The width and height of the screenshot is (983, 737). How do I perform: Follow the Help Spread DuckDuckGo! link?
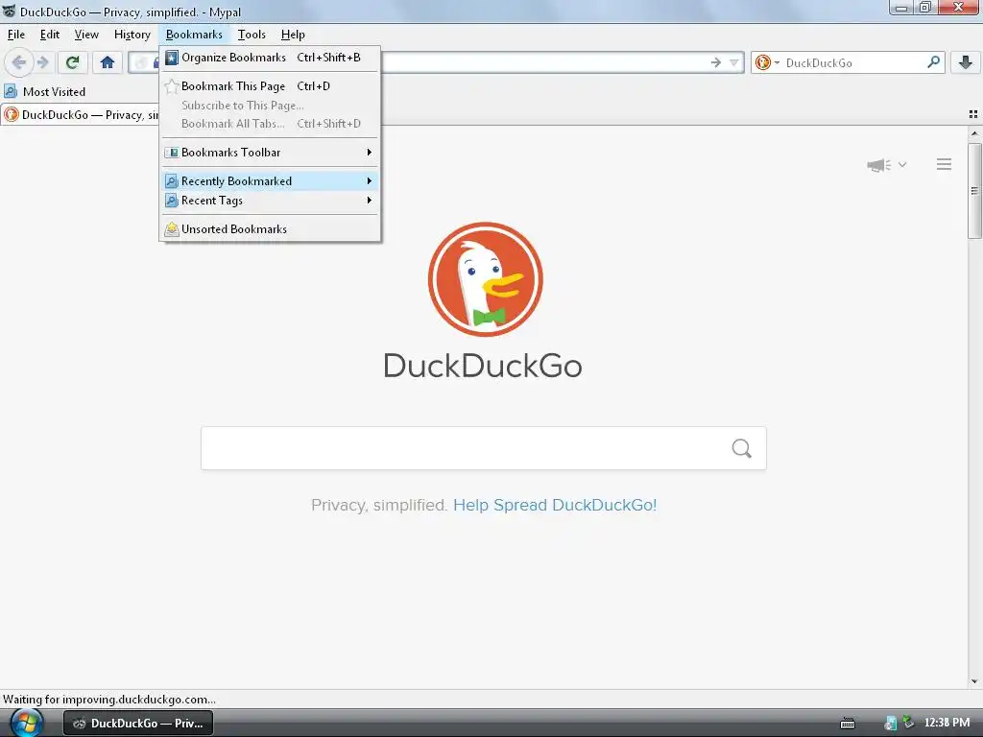[555, 505]
